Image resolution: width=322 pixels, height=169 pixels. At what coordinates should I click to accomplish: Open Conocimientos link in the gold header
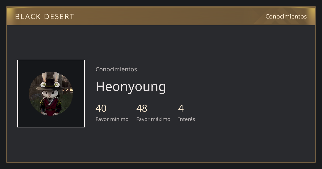click(x=286, y=16)
